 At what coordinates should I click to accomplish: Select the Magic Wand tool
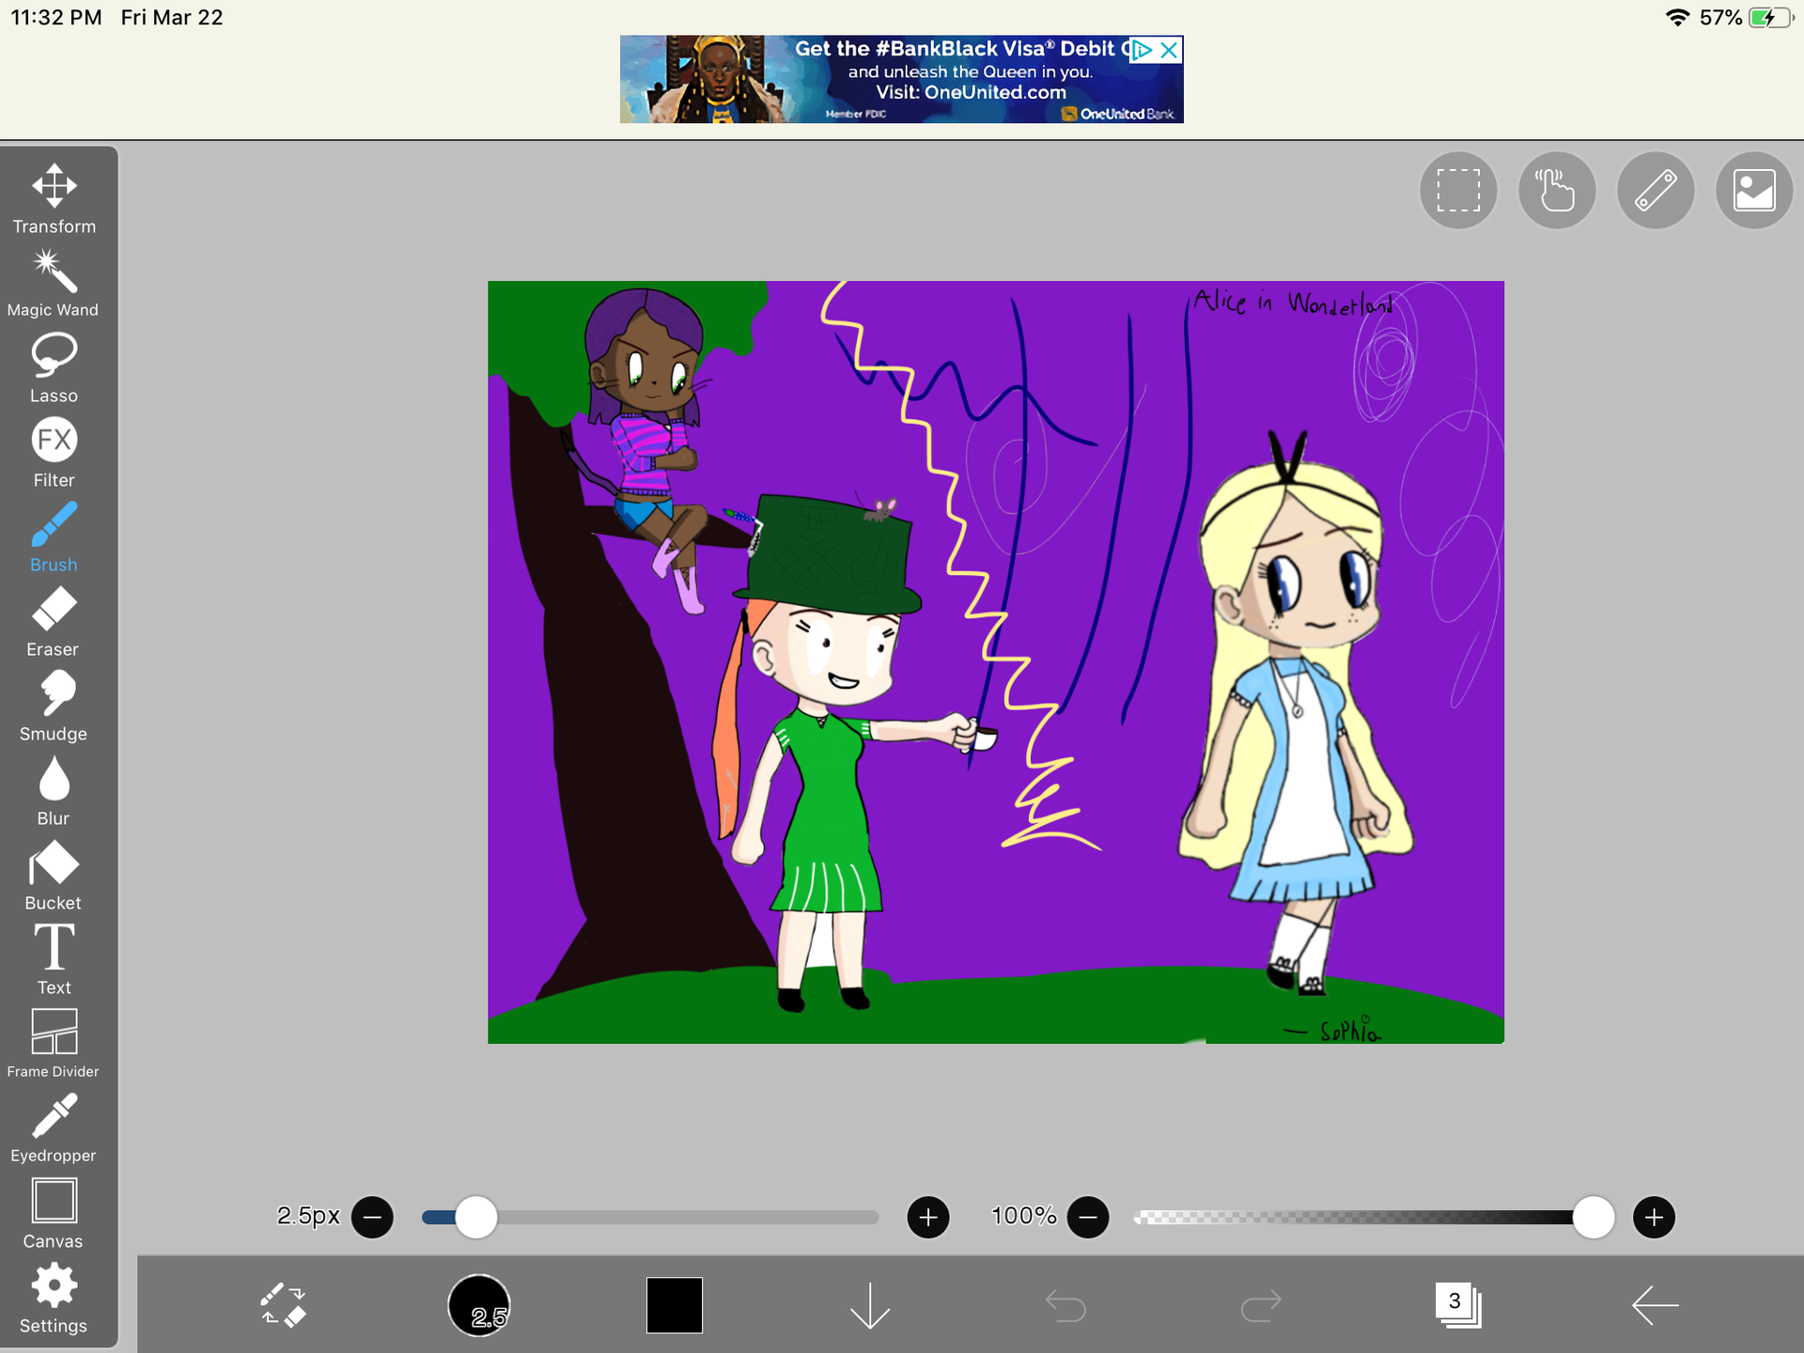(54, 284)
